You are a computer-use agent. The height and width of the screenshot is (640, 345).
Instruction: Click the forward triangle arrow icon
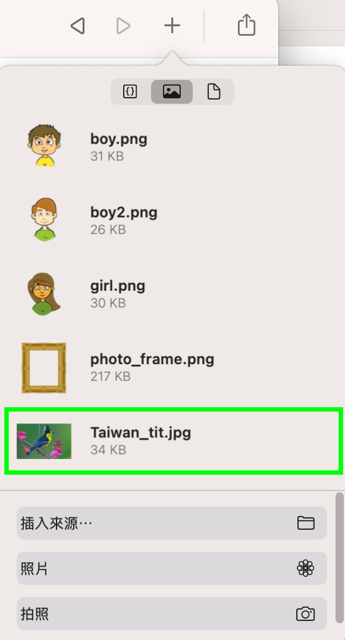coord(123,26)
